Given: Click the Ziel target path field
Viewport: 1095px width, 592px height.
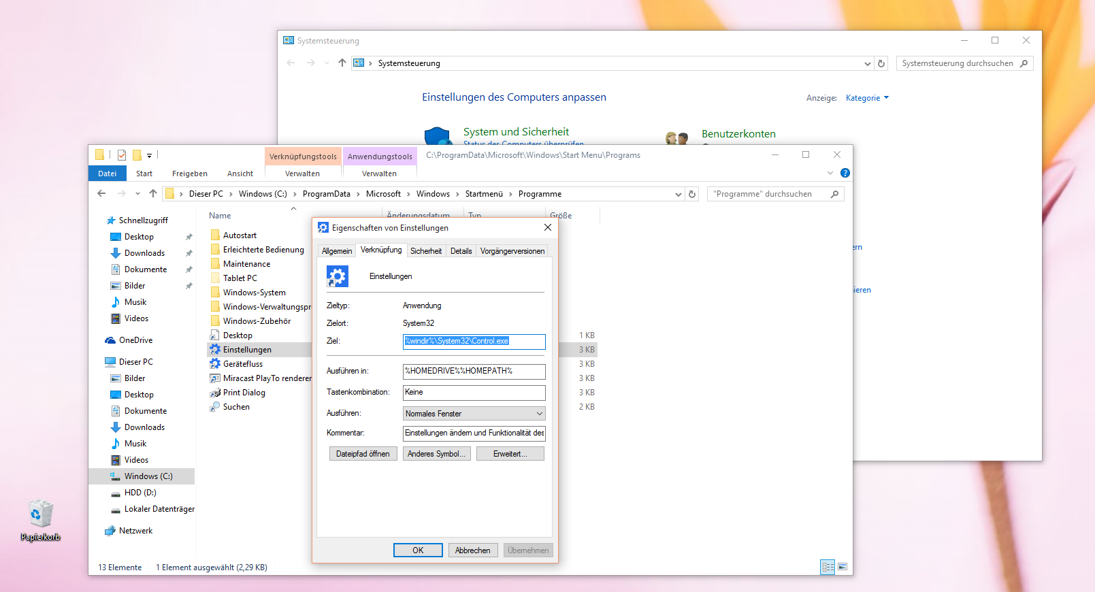Looking at the screenshot, I should pyautogui.click(x=474, y=342).
